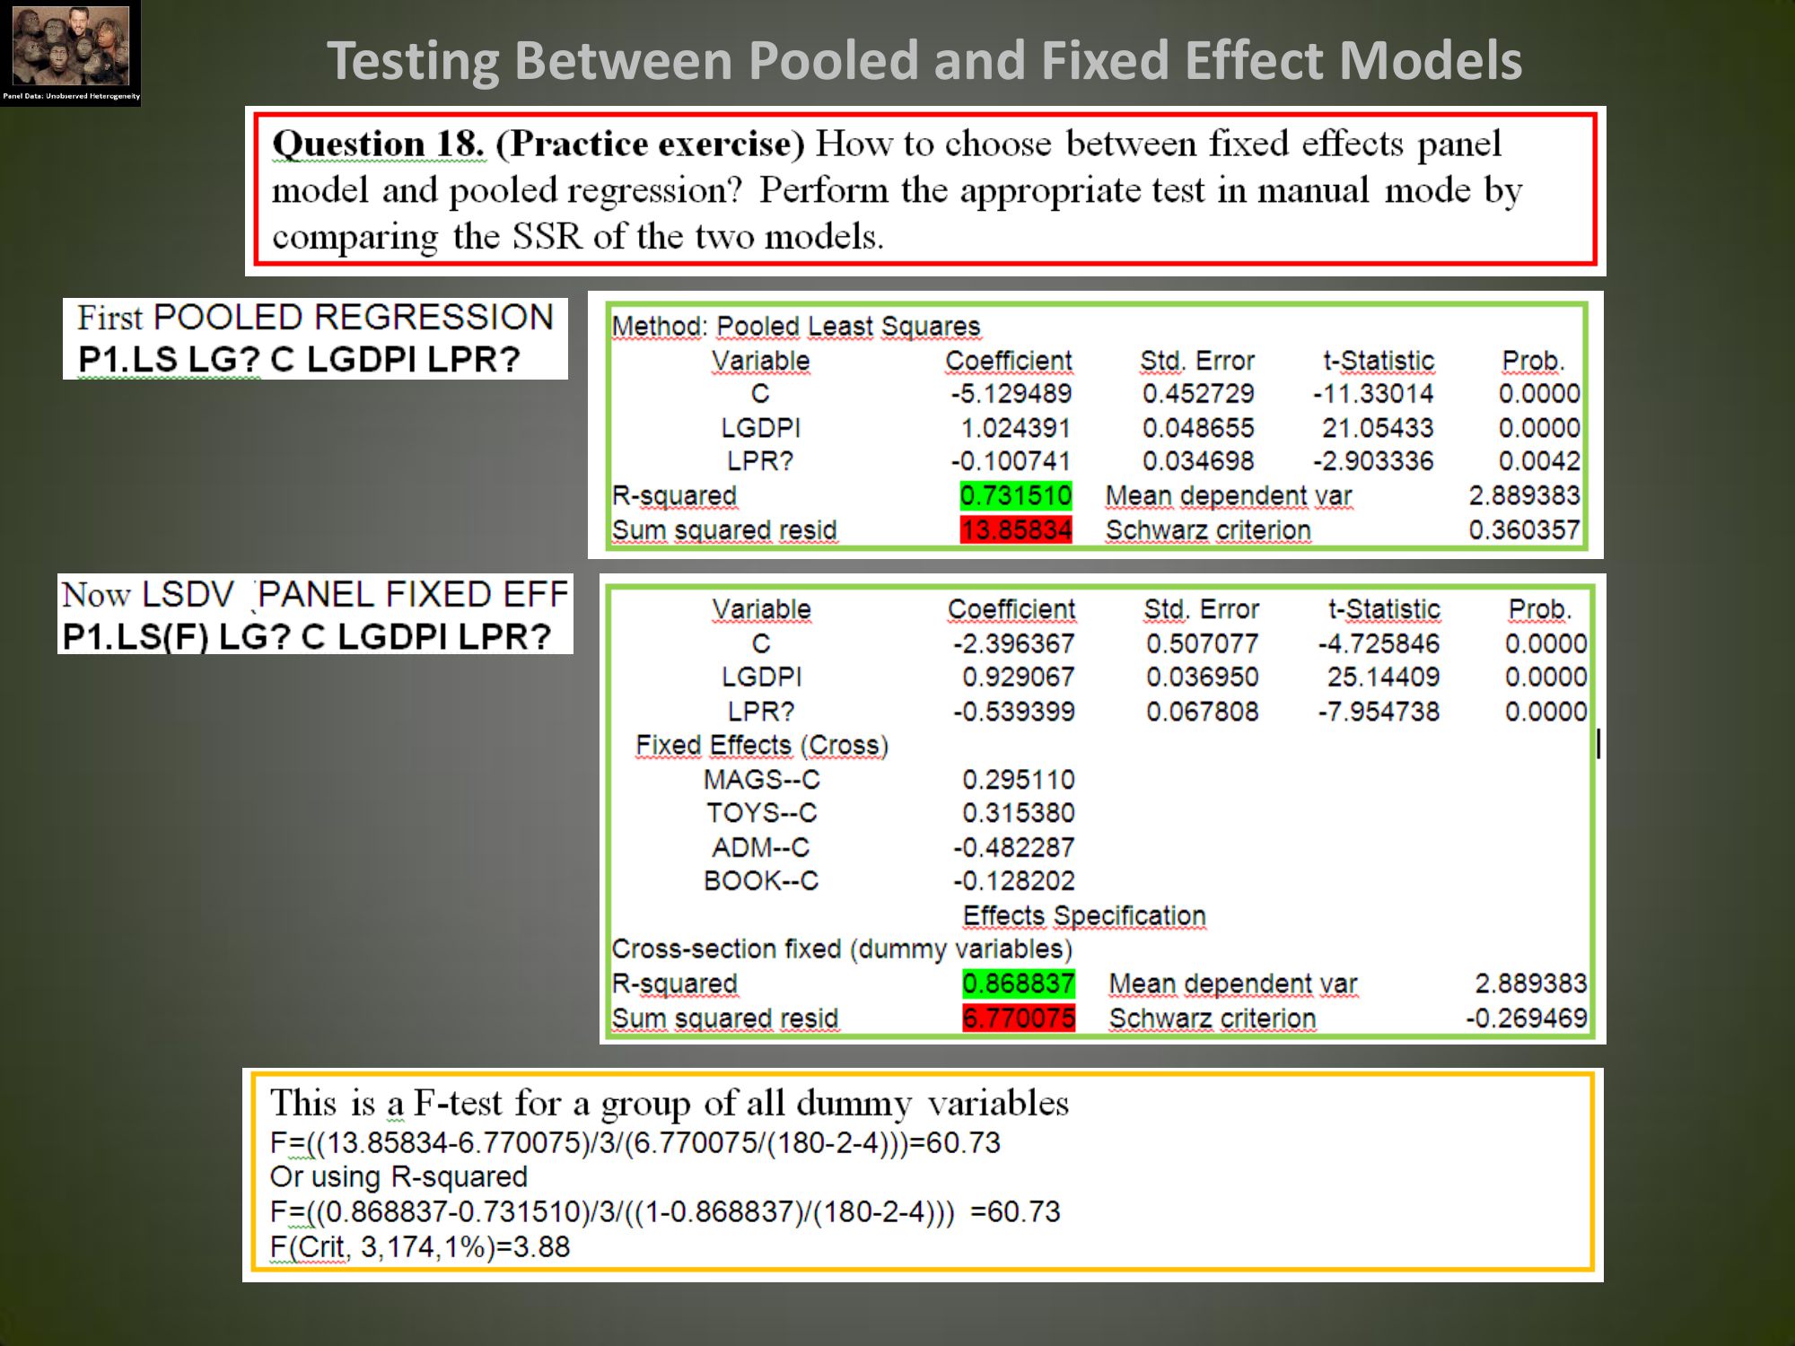
Task: Click the TOYS--C fixed effect value 0.315380
Action: click(x=1018, y=813)
